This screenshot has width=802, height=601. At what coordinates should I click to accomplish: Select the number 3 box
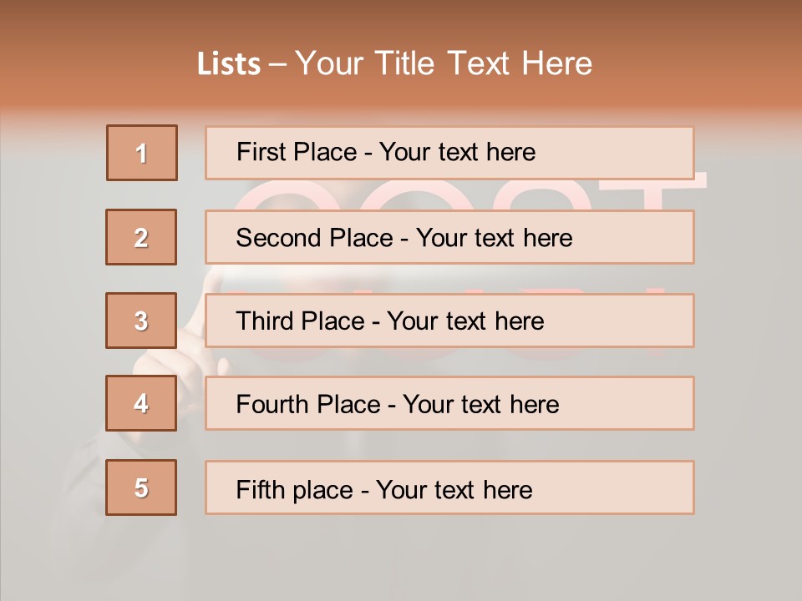[141, 321]
